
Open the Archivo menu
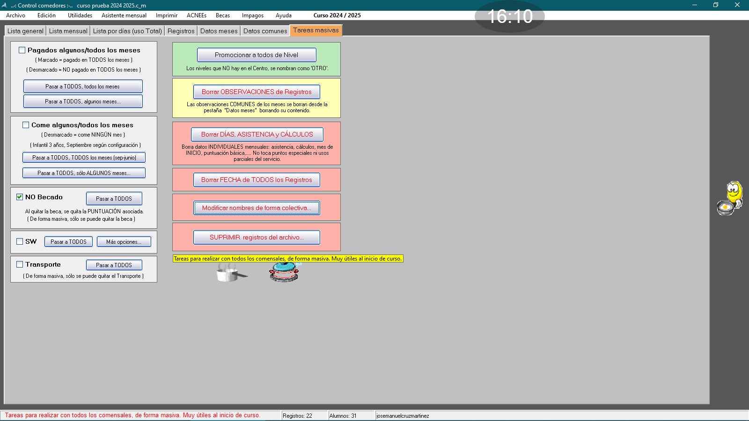click(x=15, y=15)
